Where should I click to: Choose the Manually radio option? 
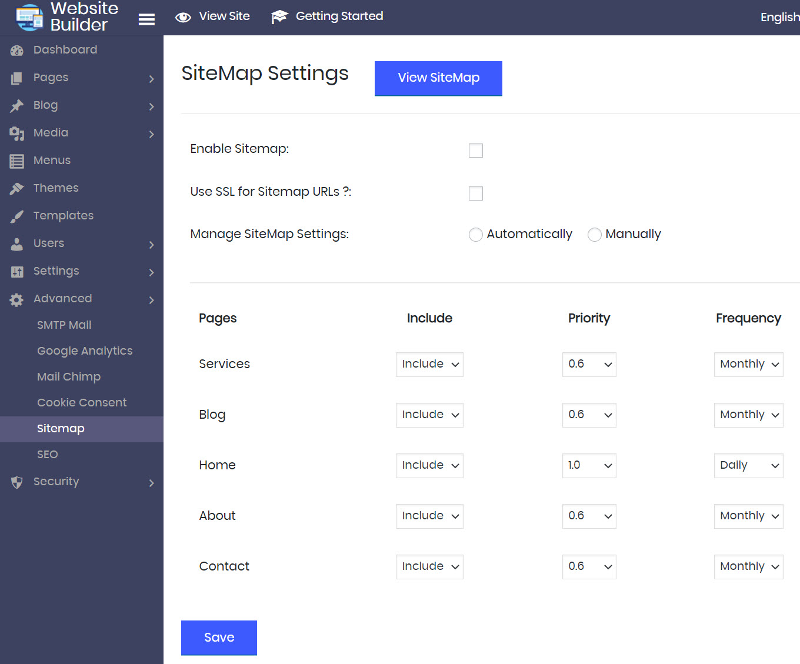(x=594, y=235)
